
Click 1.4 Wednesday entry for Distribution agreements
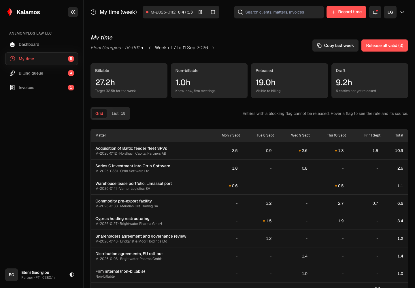(305, 256)
